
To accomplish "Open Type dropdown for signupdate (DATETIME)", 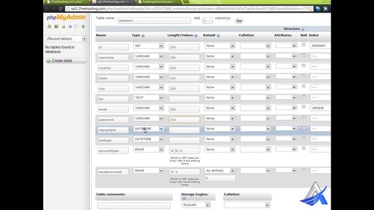I will click(148, 128).
